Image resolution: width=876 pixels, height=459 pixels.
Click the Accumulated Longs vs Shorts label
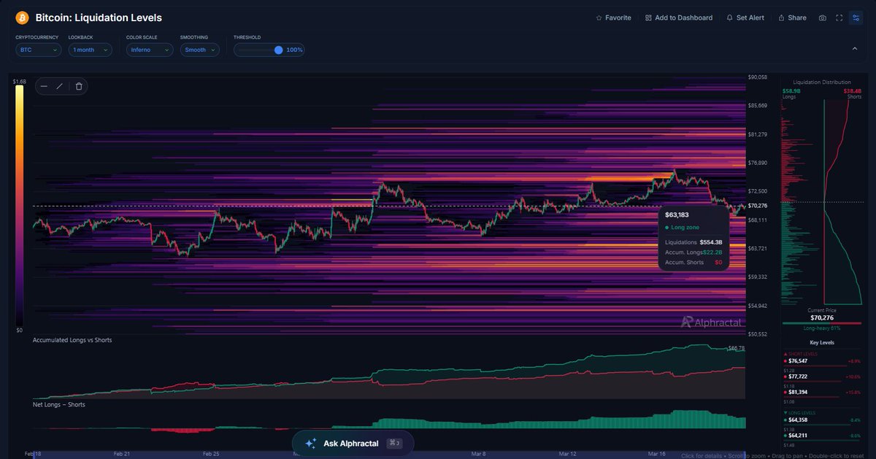point(72,340)
